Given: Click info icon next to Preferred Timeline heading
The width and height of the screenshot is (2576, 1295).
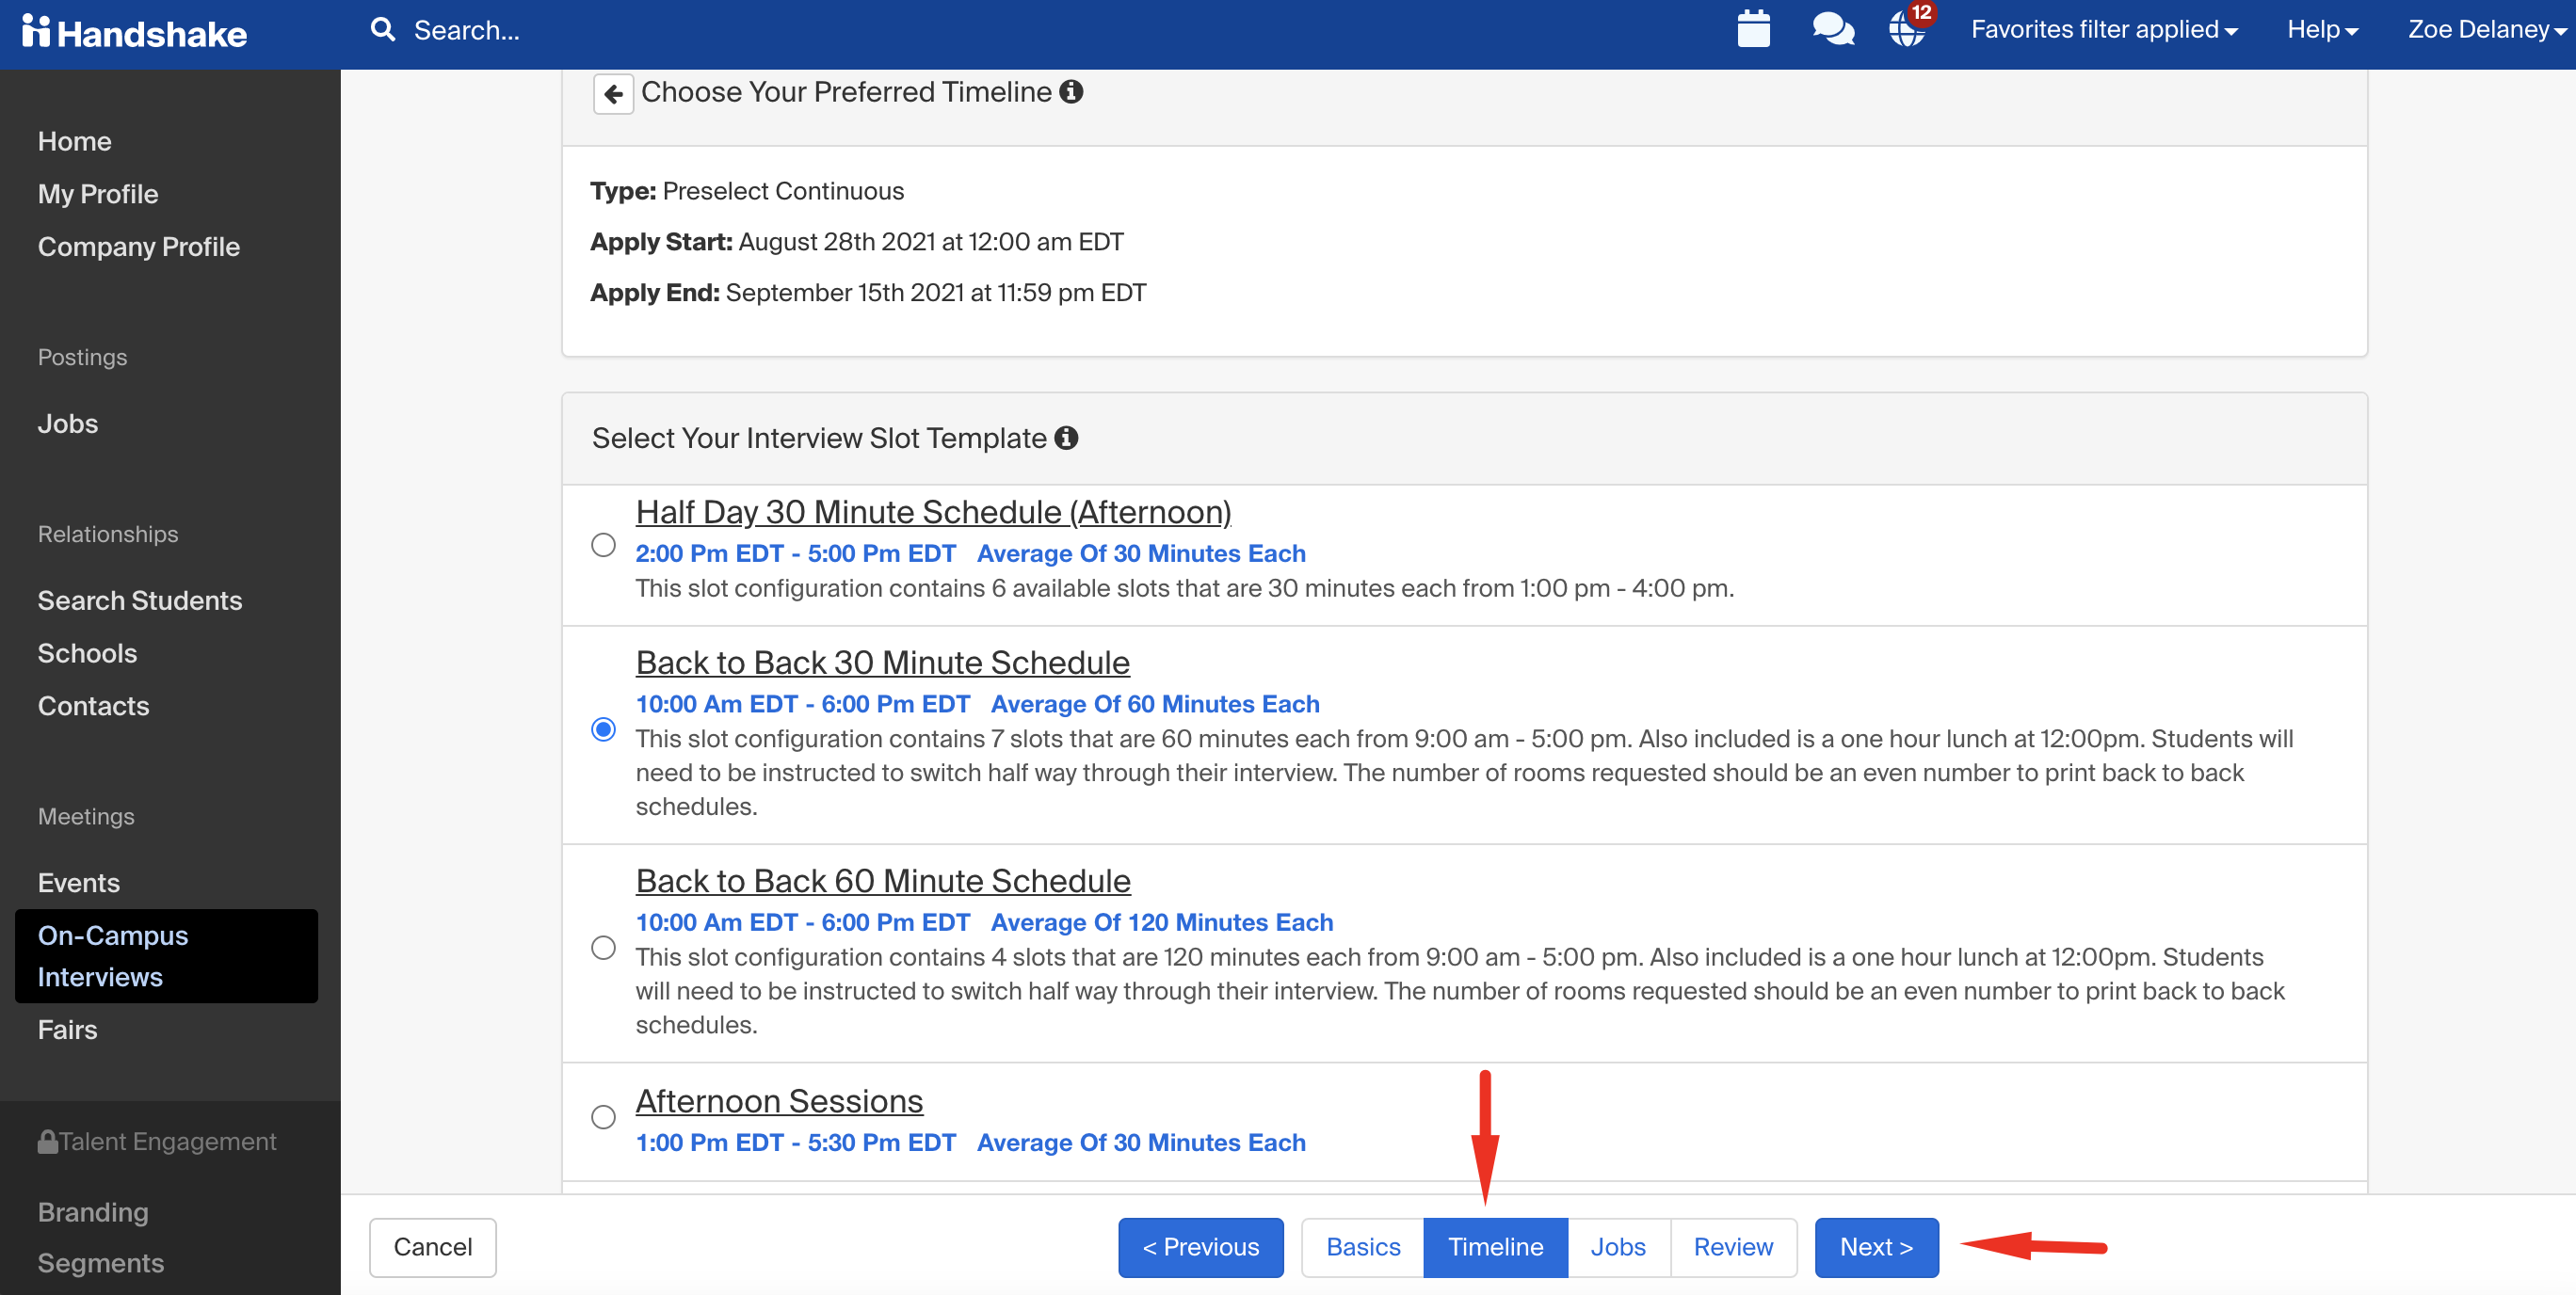Looking at the screenshot, I should 1071,92.
